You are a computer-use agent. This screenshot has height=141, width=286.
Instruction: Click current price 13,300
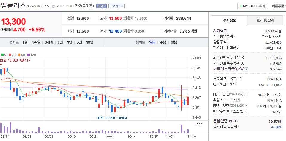tap(13, 22)
